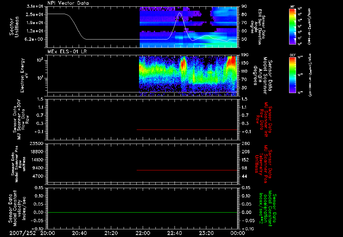Screen dimensions: 343x237
Task: Click the '4700' scanner position tick label
Action: pyautogui.click(x=38, y=176)
